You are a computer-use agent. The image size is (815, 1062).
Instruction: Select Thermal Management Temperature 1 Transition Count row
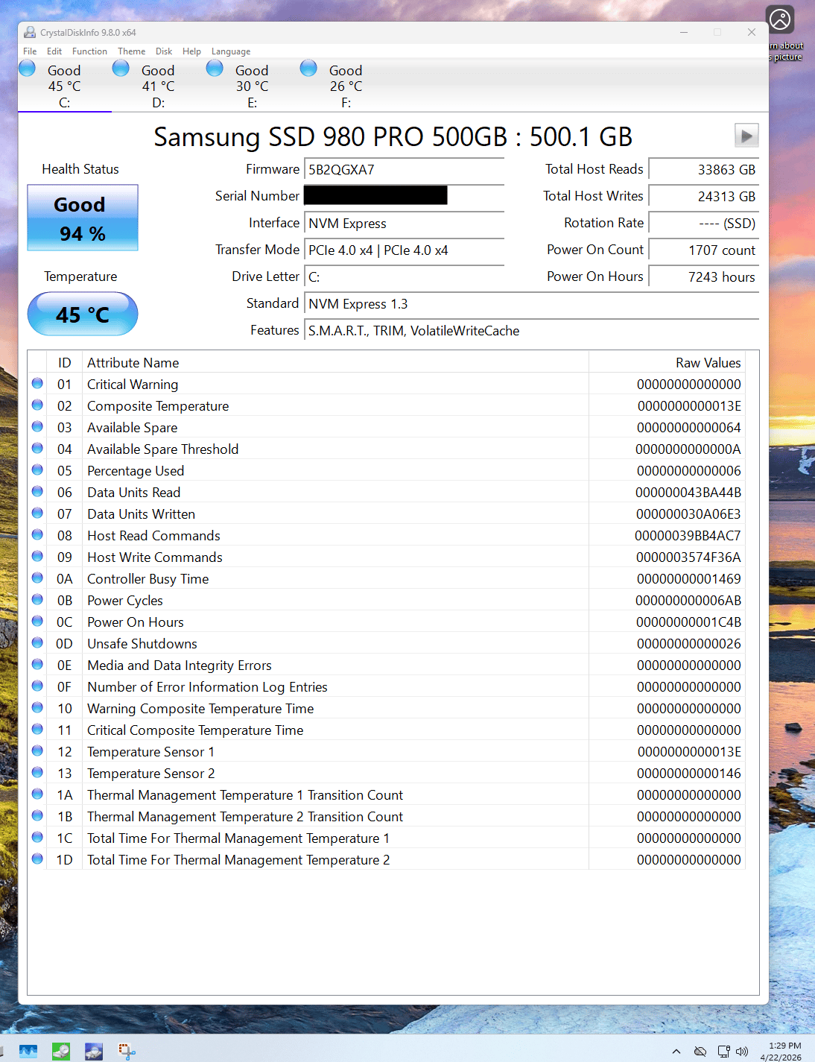click(386, 794)
